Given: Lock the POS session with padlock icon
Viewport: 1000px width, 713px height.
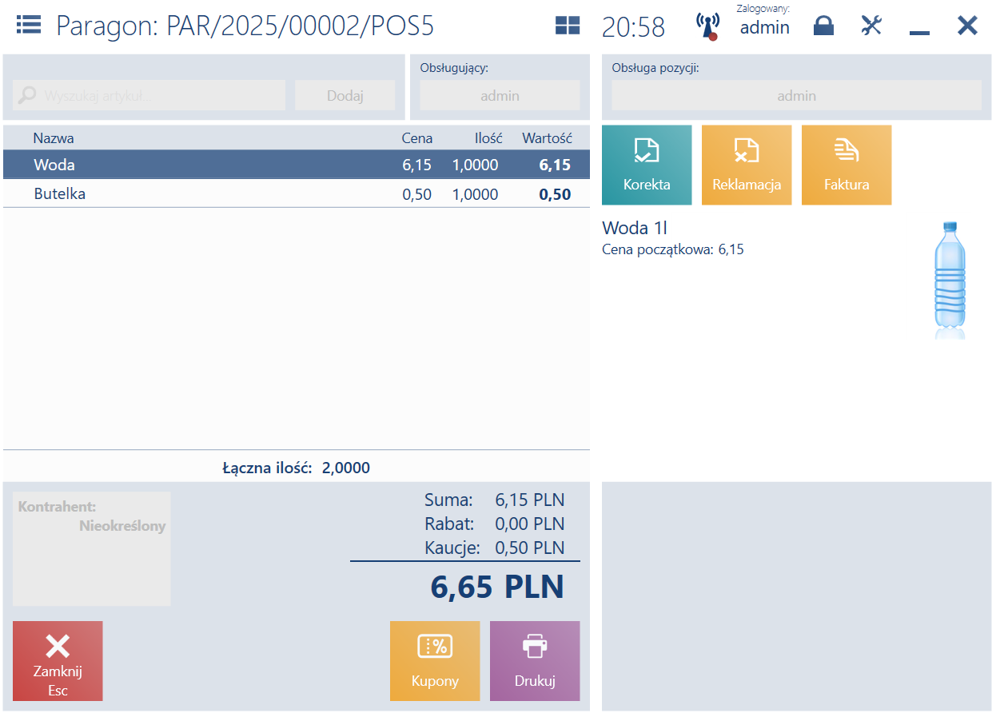Looking at the screenshot, I should (x=823, y=26).
